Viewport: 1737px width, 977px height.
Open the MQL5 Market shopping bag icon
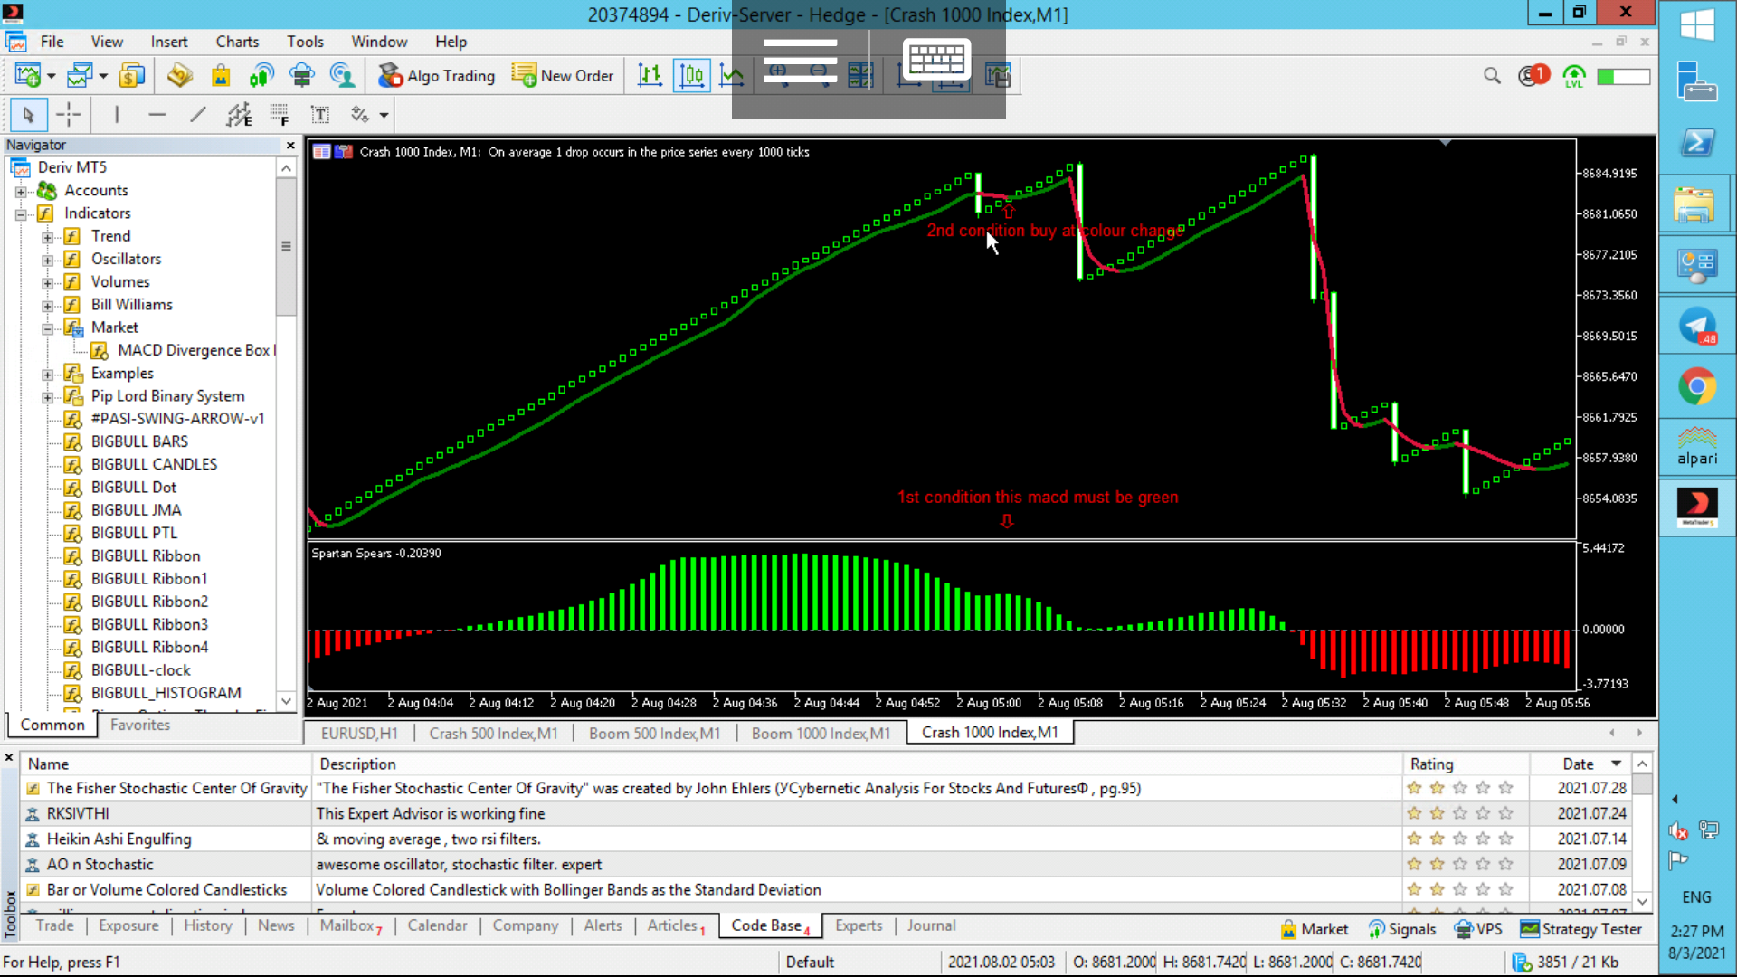tap(221, 76)
